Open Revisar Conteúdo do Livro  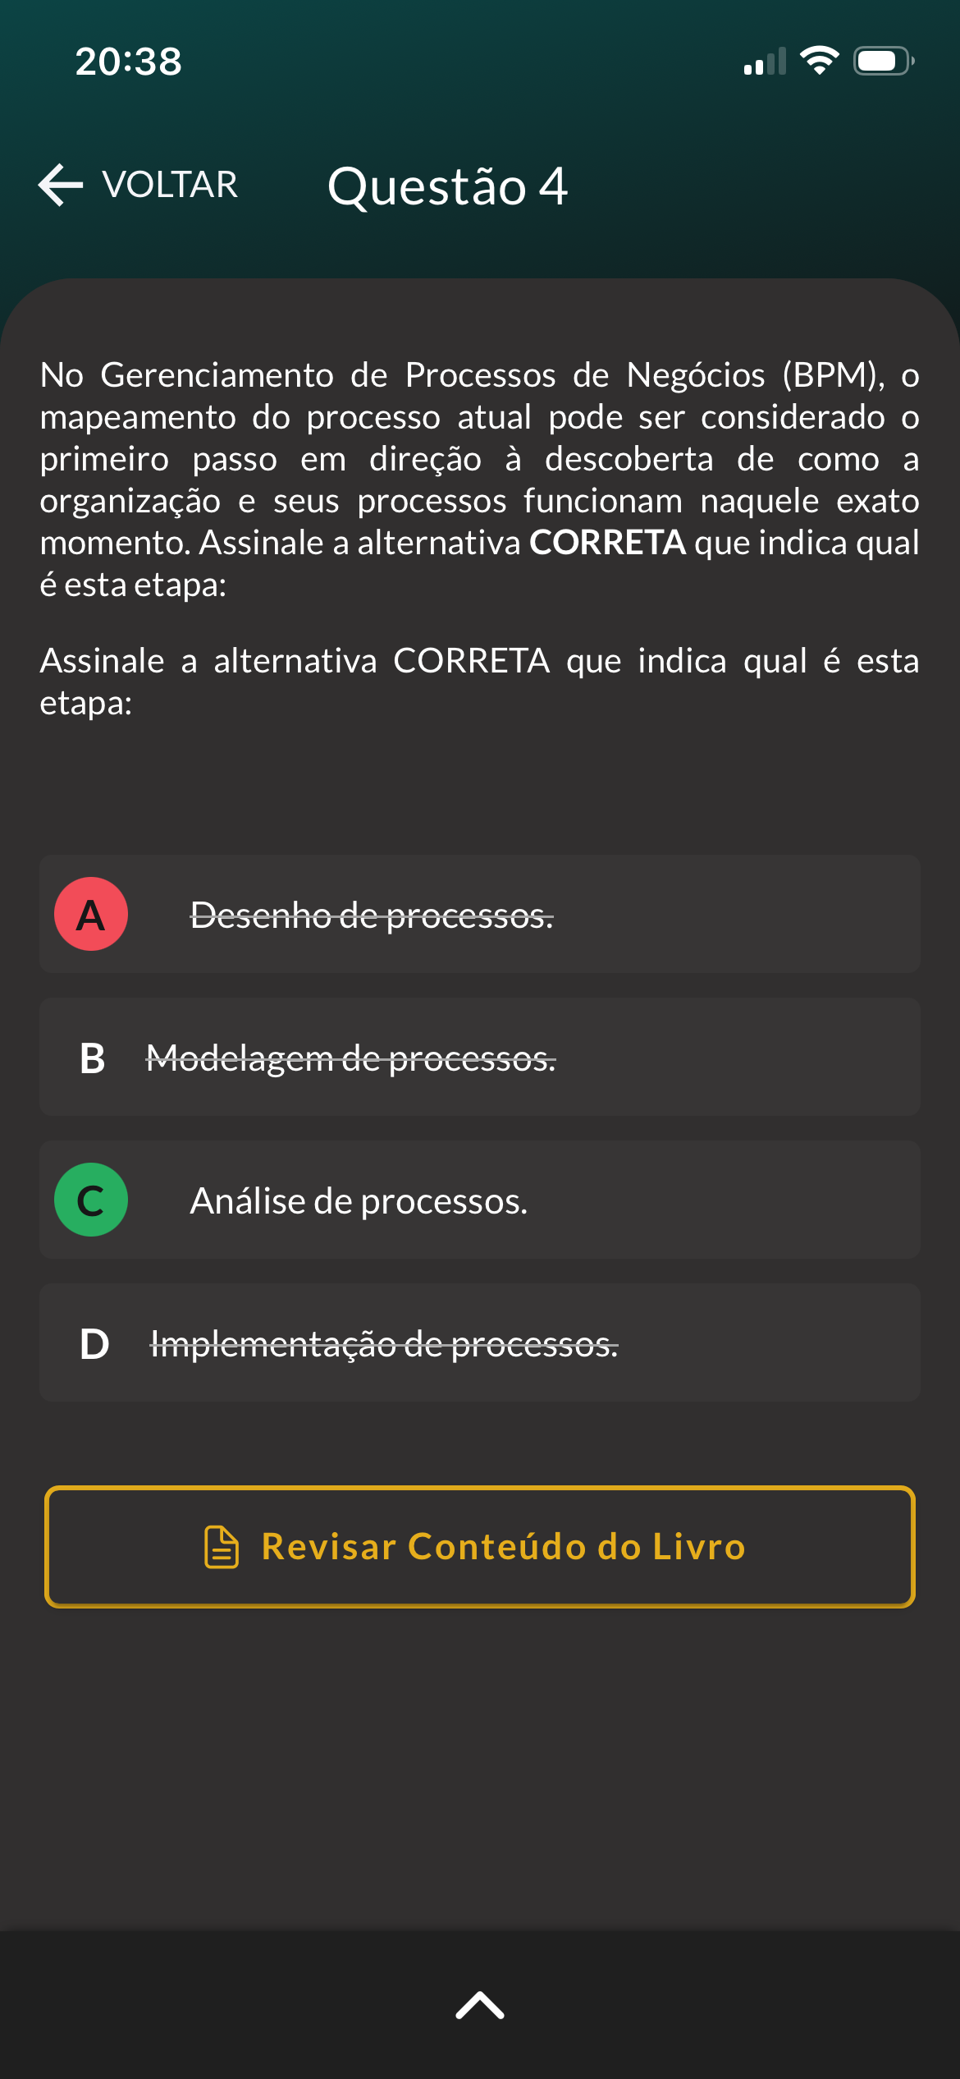click(480, 1547)
